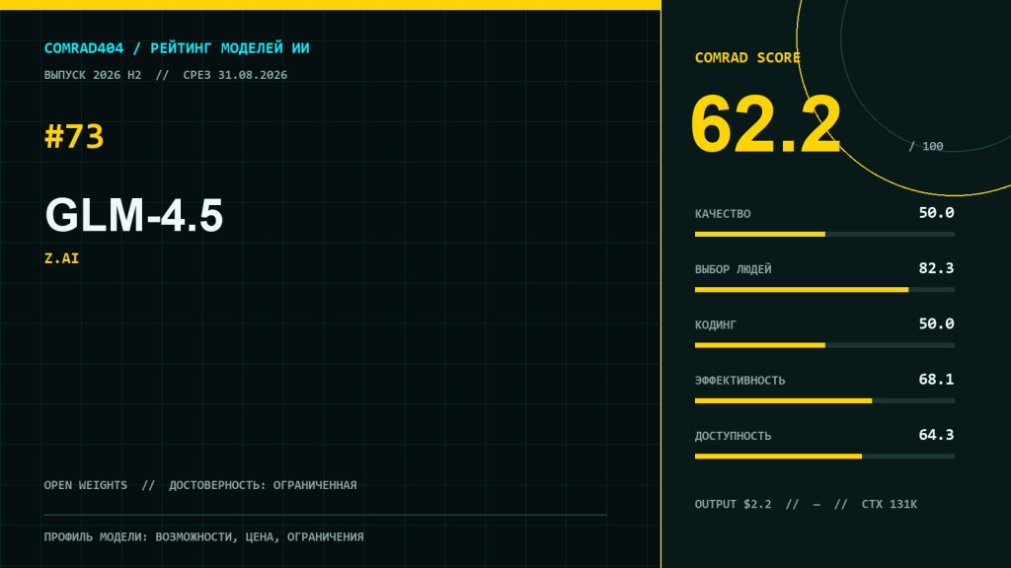The width and height of the screenshot is (1011, 568).
Task: Click the OPEN WEIGHTS // ДОСТОВЕРНОСТЬ: ОГРАНИЧЕННАЯ line
Action: pyautogui.click(x=200, y=485)
